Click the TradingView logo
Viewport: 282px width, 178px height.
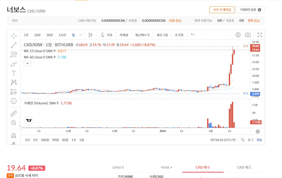tap(29, 120)
